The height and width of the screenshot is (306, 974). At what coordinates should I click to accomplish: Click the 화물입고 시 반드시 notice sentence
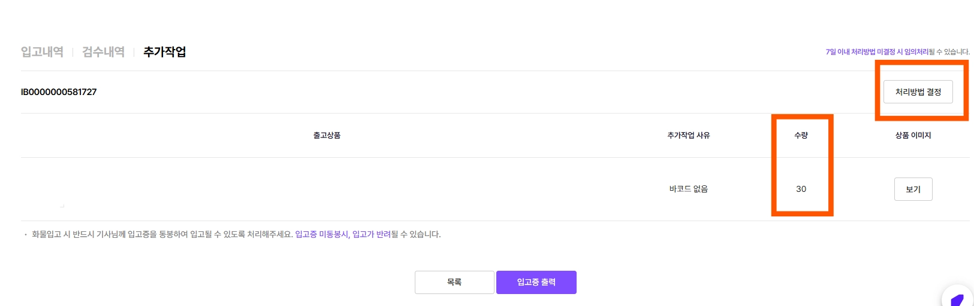pos(162,234)
